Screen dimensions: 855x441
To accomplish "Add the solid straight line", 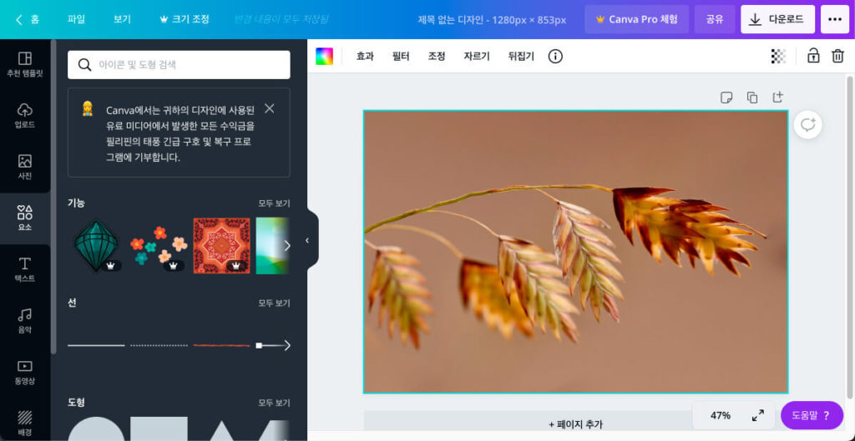I will point(96,345).
